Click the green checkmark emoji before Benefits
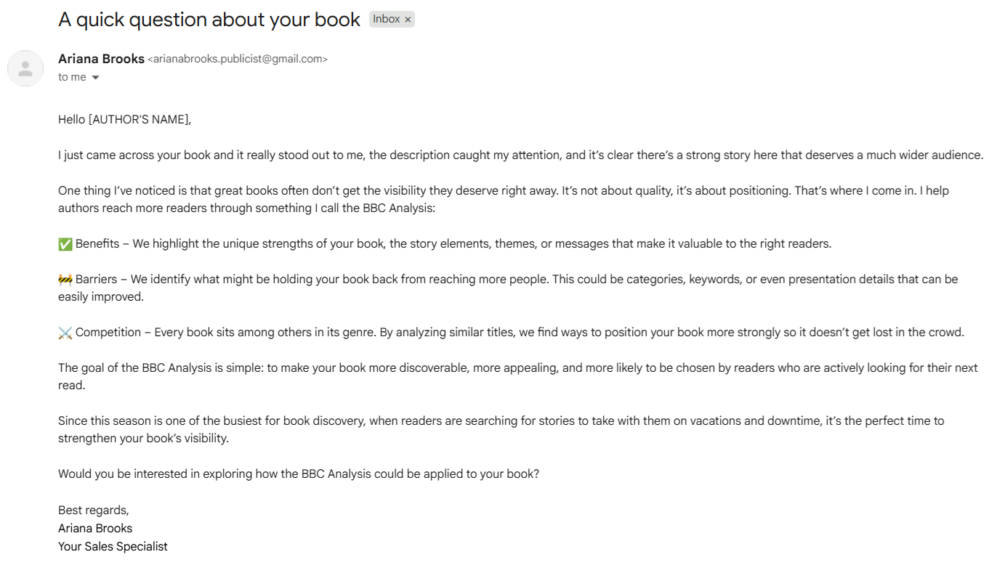This screenshot has height=573, width=1005. [65, 244]
